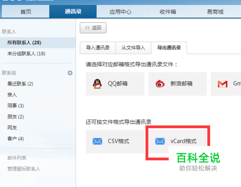Export contacts in CSV格式
241x187 pixels.
(x=115, y=141)
